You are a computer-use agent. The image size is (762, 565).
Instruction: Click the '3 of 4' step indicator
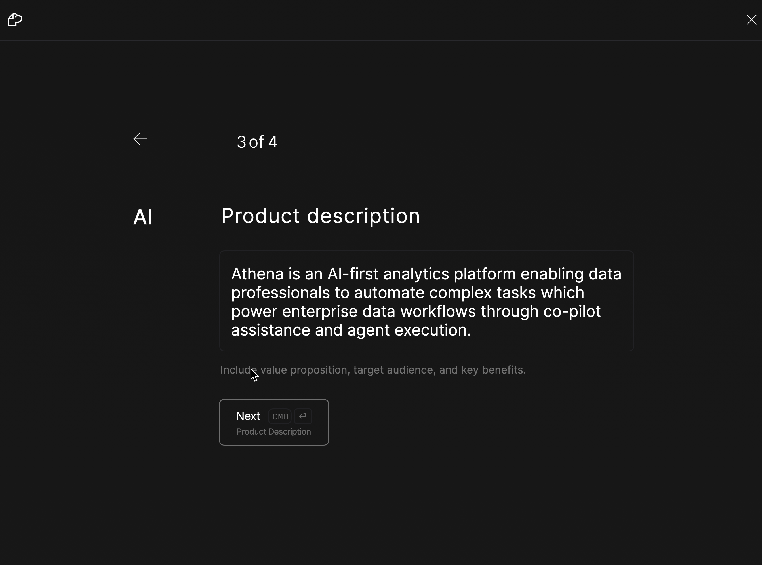click(257, 142)
